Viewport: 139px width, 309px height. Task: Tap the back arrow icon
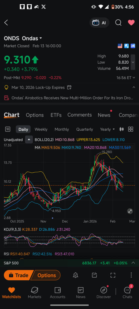click(x=6, y=23)
